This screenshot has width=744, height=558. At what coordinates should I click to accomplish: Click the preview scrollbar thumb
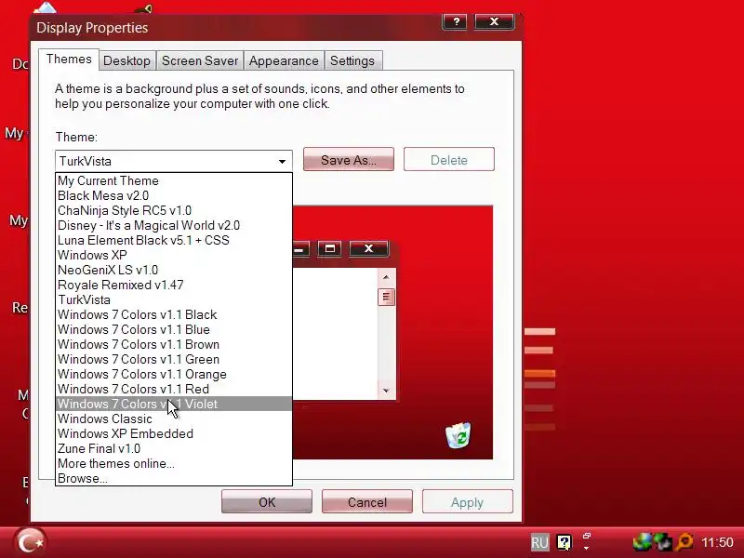[x=386, y=298]
